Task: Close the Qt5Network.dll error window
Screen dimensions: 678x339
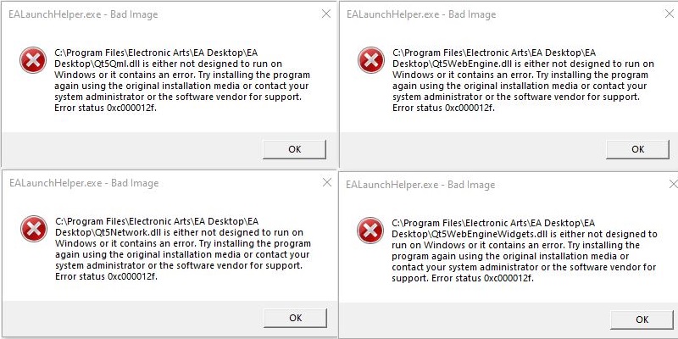Action: click(x=326, y=182)
